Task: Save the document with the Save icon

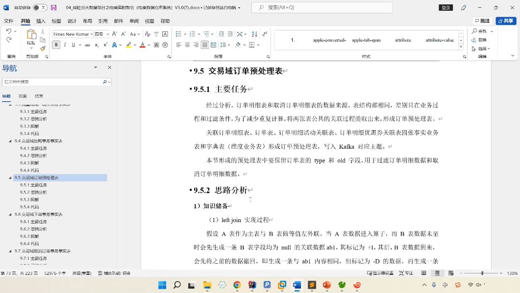Action: 54,7
